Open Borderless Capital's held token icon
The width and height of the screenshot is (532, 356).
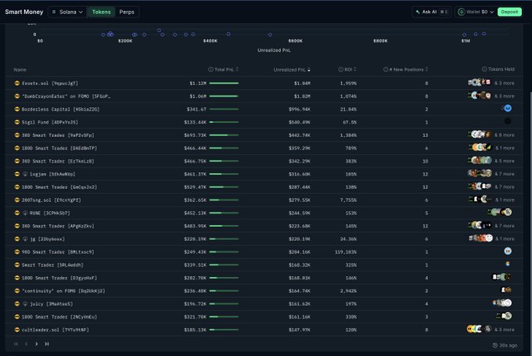tap(507, 108)
